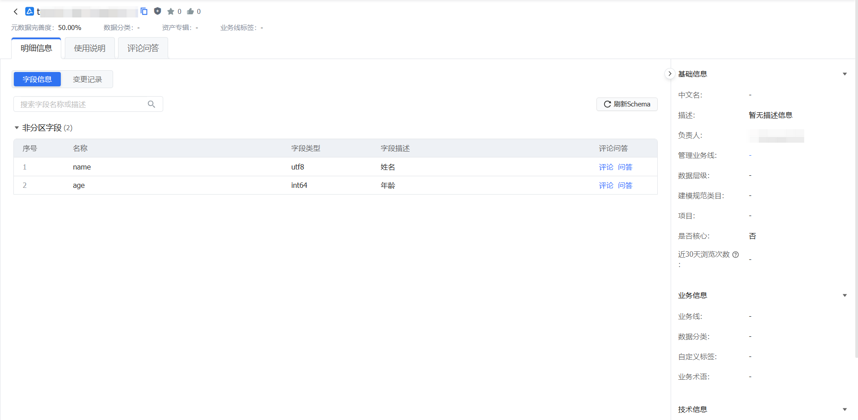Collapse the 基础信息 section

[x=845, y=74]
